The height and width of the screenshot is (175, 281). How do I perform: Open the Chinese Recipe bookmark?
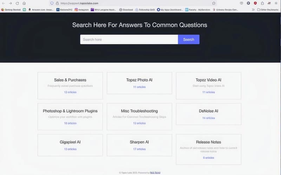[x=225, y=10]
